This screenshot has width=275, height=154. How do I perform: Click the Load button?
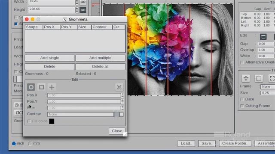pyautogui.click(x=186, y=143)
